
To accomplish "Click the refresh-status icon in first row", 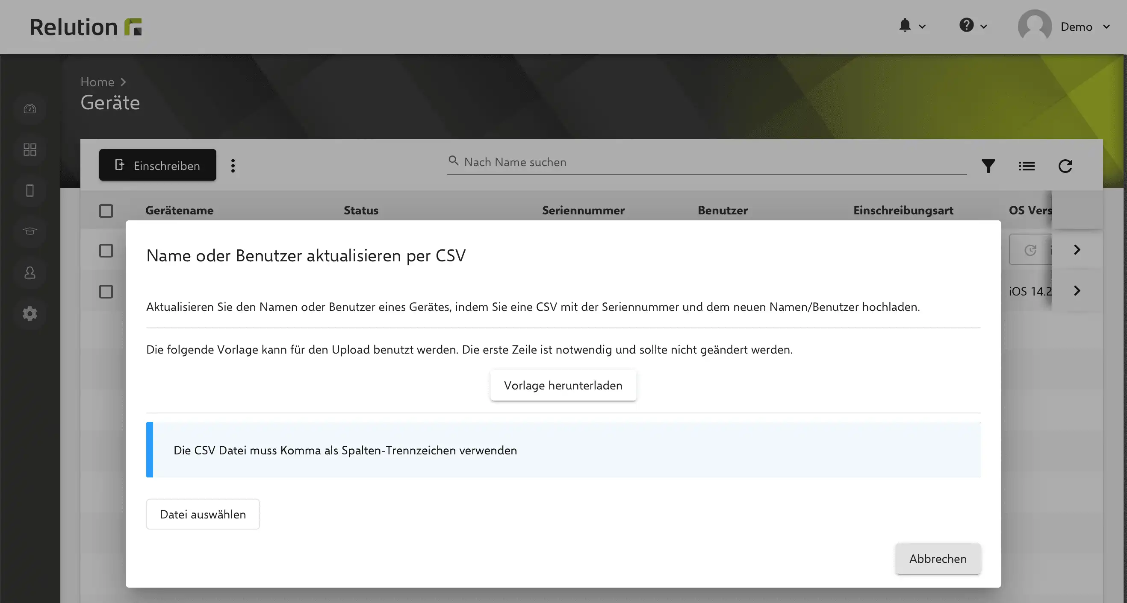I will pos(1030,250).
